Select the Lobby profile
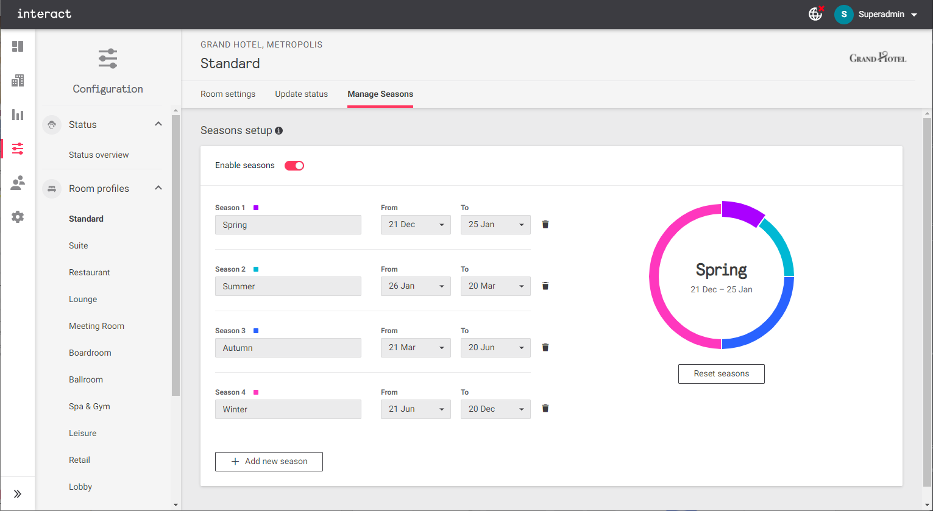 click(80, 487)
